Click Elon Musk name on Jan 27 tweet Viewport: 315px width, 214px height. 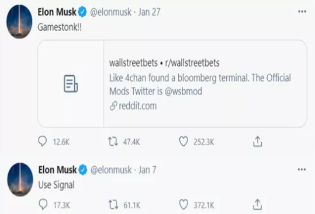pos(57,12)
